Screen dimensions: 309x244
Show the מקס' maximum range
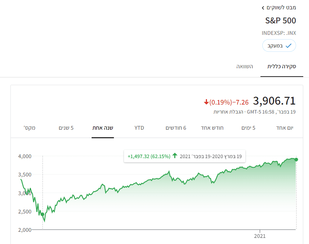click(x=29, y=128)
